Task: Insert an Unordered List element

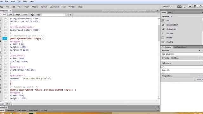Action: (172, 25)
